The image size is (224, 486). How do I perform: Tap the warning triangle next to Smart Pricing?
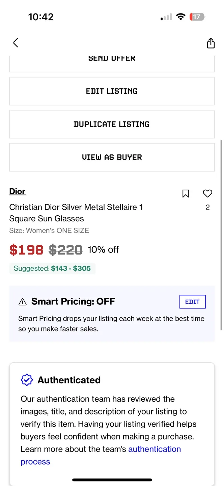(x=22, y=302)
